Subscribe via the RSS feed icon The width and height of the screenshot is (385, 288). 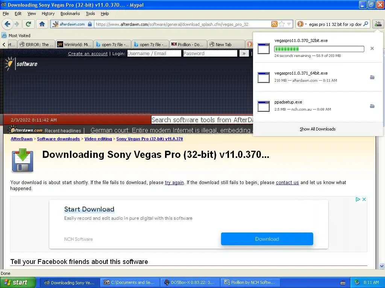coord(274,24)
